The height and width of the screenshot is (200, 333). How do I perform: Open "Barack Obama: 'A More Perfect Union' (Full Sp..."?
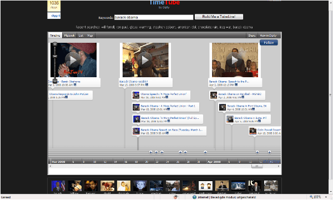[x=170, y=118]
